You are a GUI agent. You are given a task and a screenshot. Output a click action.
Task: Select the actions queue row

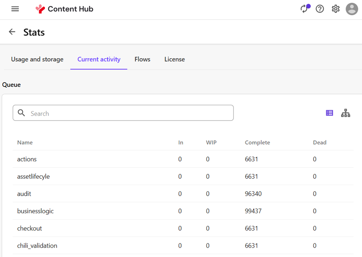[x=27, y=159]
